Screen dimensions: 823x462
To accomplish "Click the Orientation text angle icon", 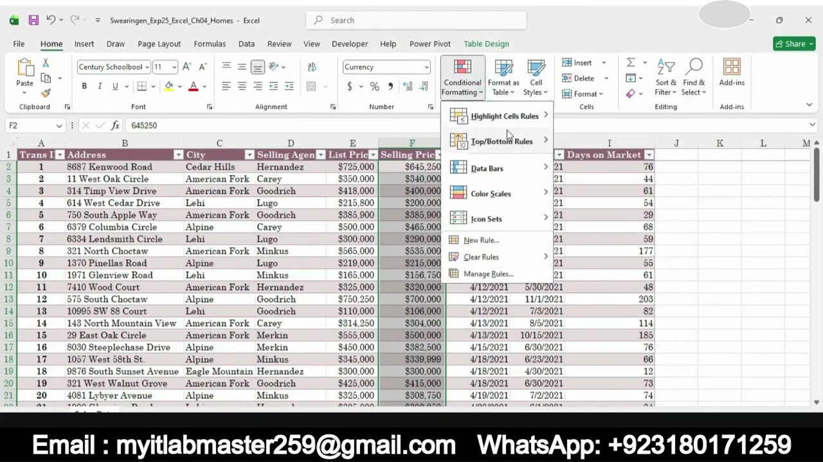I will pos(274,67).
